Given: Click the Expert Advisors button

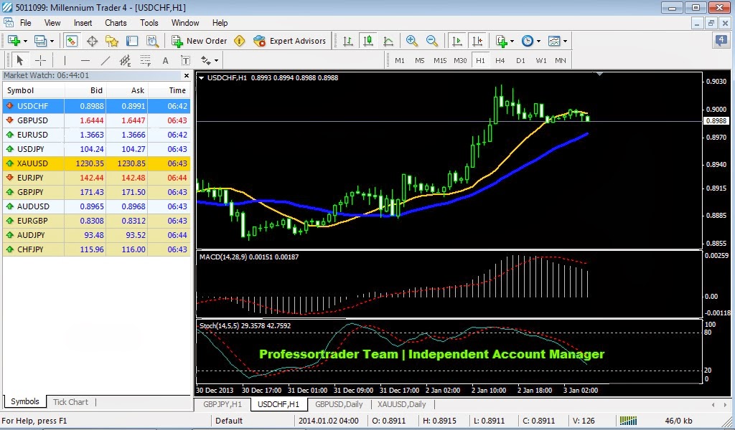Looking at the screenshot, I should tap(289, 41).
